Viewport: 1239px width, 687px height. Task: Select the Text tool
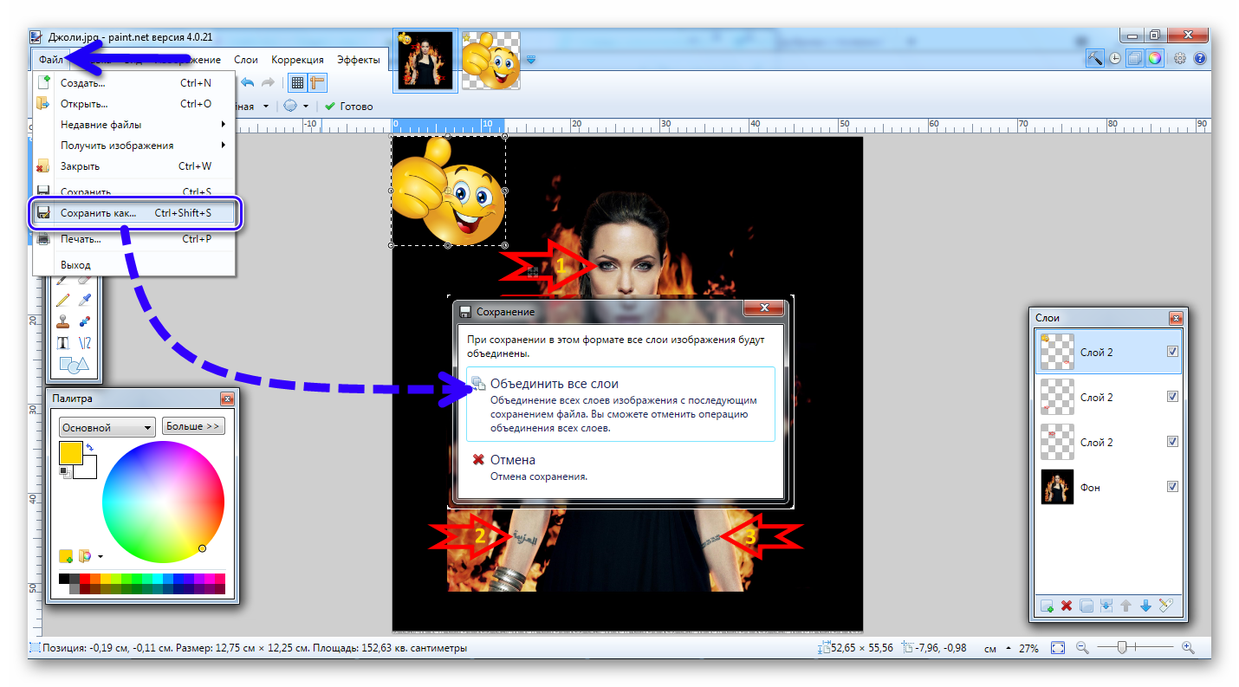(x=62, y=343)
